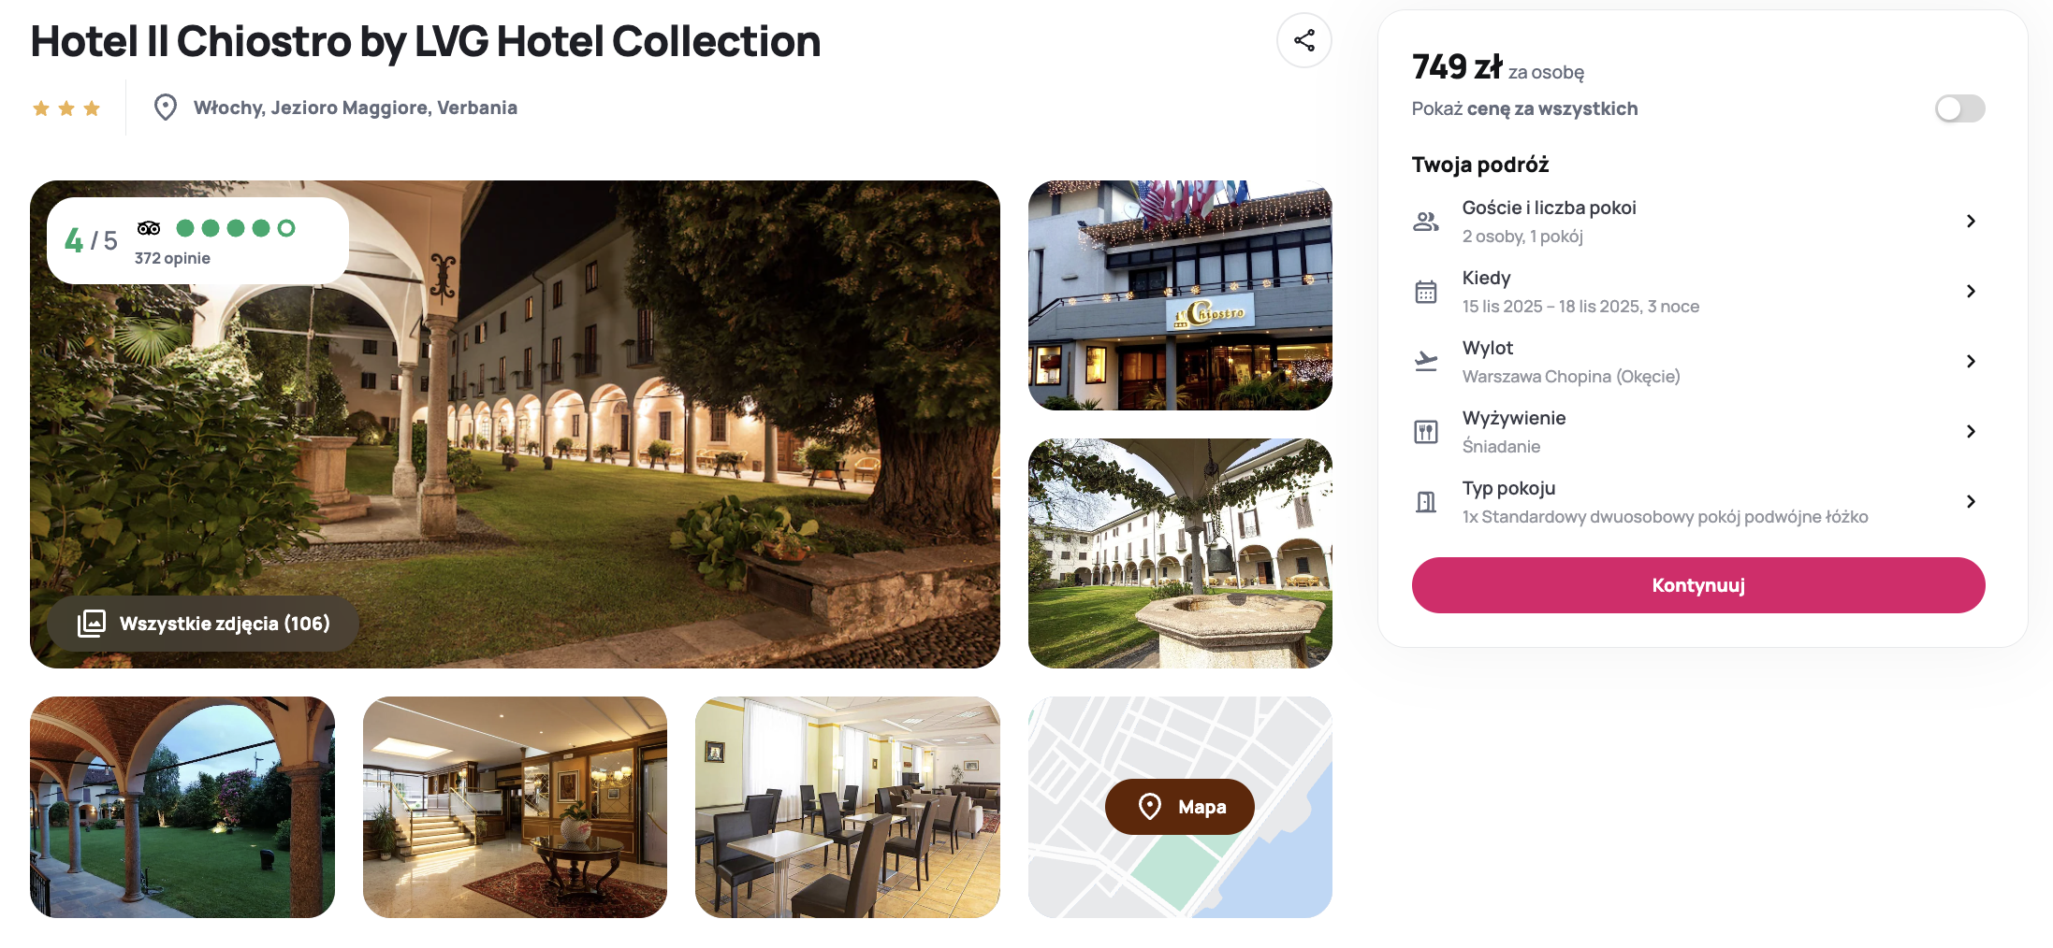Open the hotel facade night photo thumbnail
The height and width of the screenshot is (948, 2053).
click(x=1180, y=295)
